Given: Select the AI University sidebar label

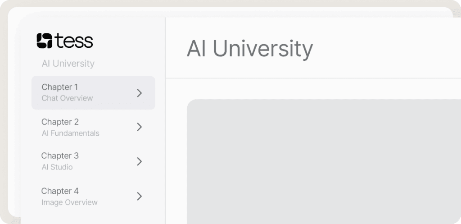Looking at the screenshot, I should click(x=68, y=64).
